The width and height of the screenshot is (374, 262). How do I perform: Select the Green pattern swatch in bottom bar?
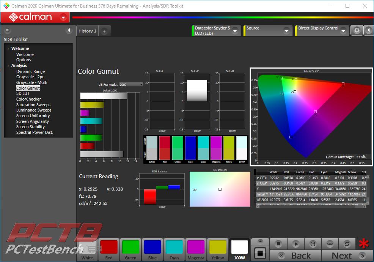[x=130, y=250]
